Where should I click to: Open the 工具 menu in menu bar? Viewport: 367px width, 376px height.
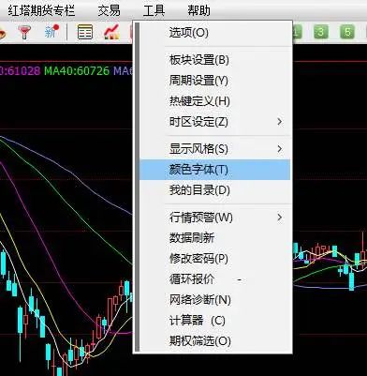coord(154,10)
